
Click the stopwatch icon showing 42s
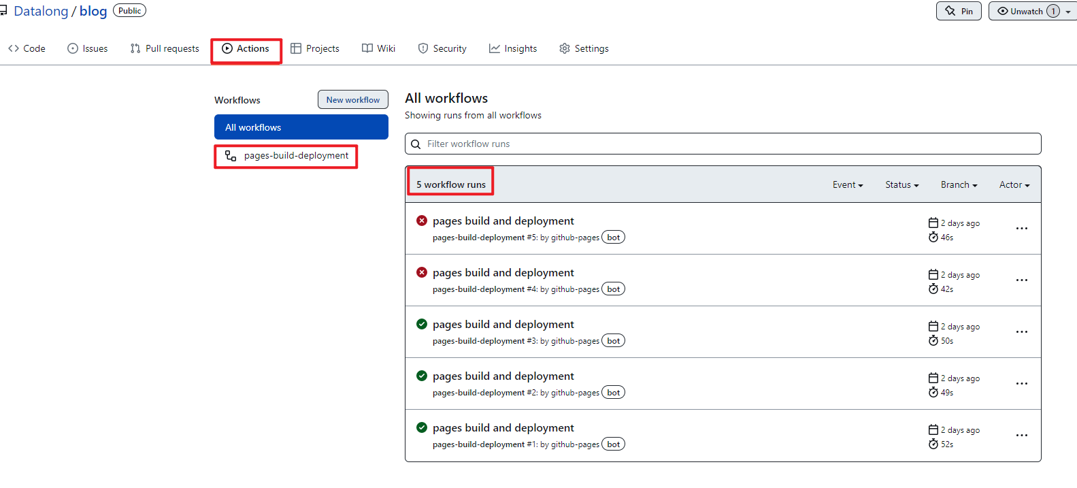[x=933, y=289]
